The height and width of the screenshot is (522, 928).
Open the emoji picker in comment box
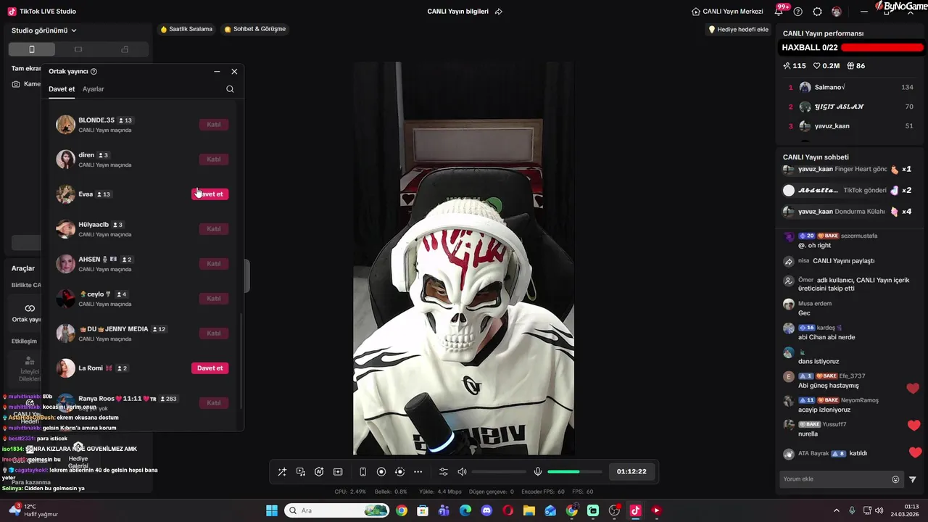895,479
